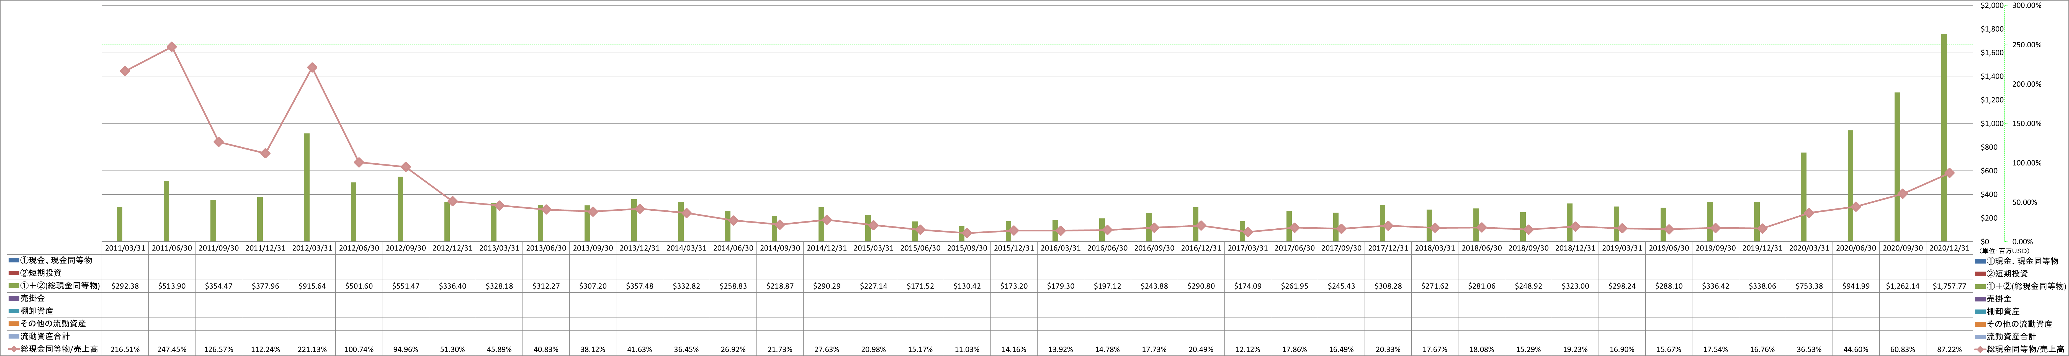The image size is (2069, 356).
Task: Select the 87.22% ratio cell
Action: point(1949,350)
